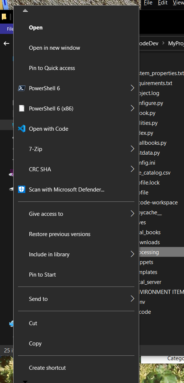This screenshot has width=184, height=383.
Task: Click the MyPro breadcrumb segment
Action: pos(176,43)
